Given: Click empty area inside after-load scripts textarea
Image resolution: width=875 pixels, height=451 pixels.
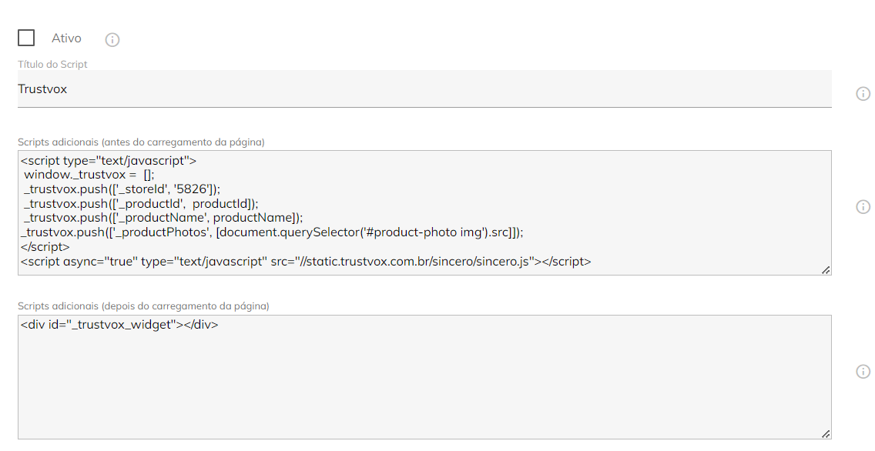Looking at the screenshot, I should (424, 385).
